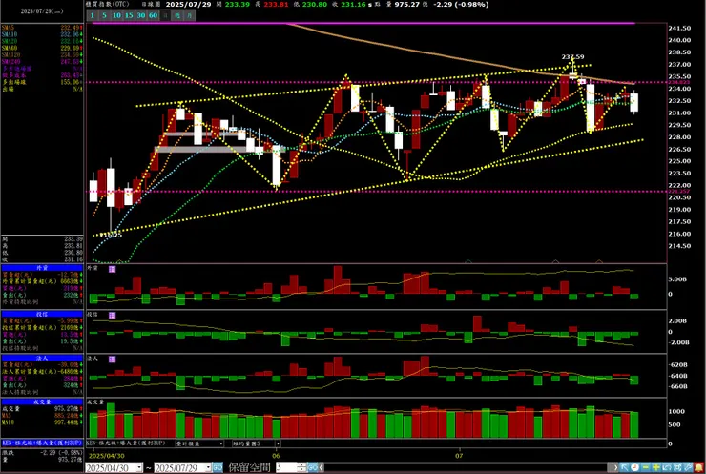Viewport: 706px width, 474px height.
Task: Click SMA5 value 232.49
Action: (x=70, y=28)
